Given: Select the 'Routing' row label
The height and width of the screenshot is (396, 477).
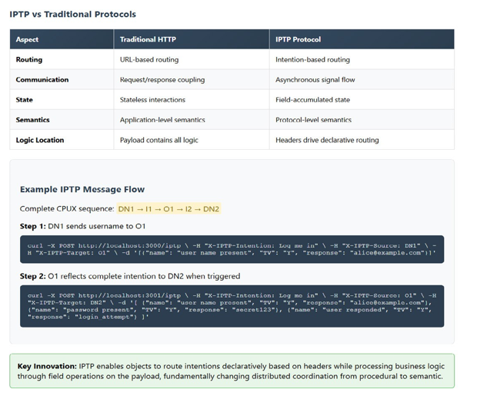Looking at the screenshot, I should coord(29,59).
